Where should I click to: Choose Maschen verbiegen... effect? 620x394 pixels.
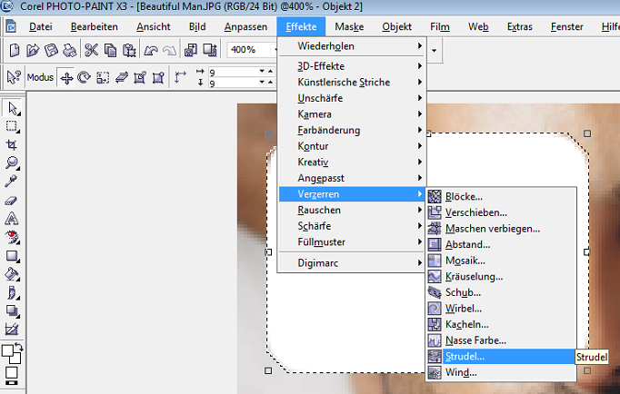[501, 229]
